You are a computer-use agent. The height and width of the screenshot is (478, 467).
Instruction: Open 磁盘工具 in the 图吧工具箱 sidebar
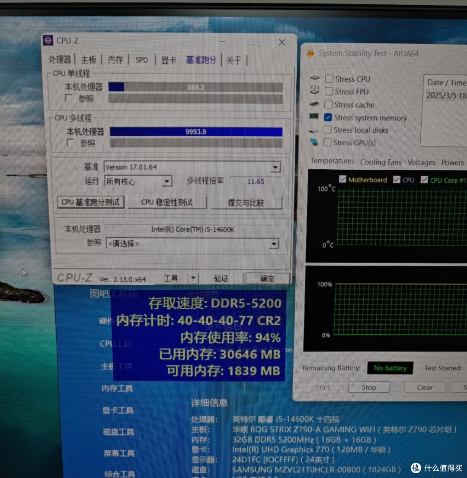click(x=118, y=432)
